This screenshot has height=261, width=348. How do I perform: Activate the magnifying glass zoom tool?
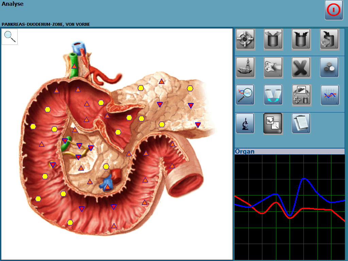pyautogui.click(x=10, y=37)
